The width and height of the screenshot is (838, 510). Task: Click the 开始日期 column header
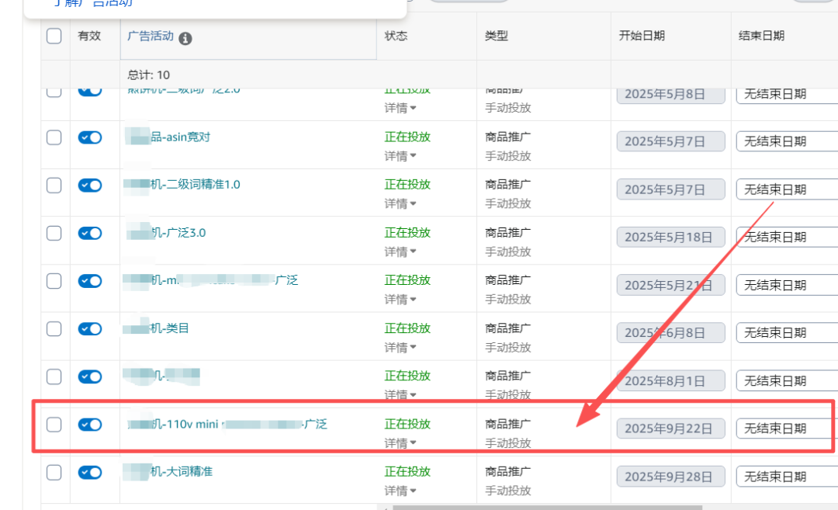pos(641,36)
